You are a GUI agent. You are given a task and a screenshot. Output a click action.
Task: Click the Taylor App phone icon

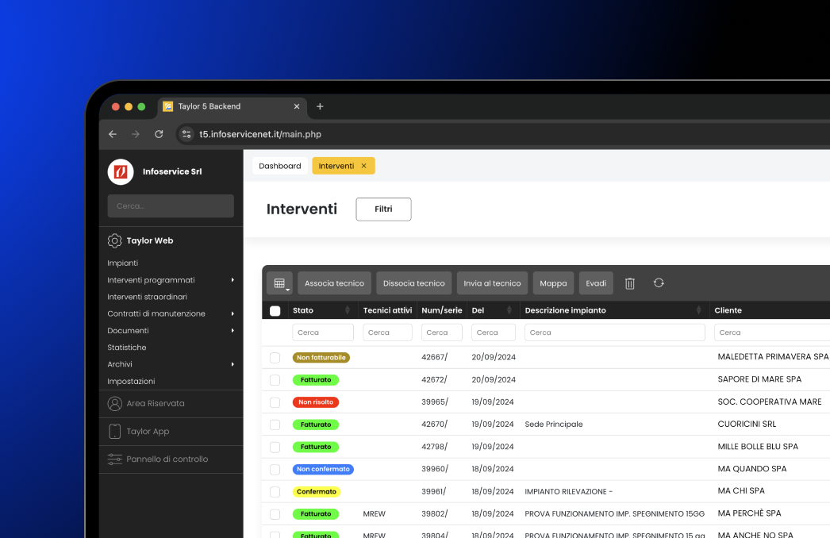point(114,432)
